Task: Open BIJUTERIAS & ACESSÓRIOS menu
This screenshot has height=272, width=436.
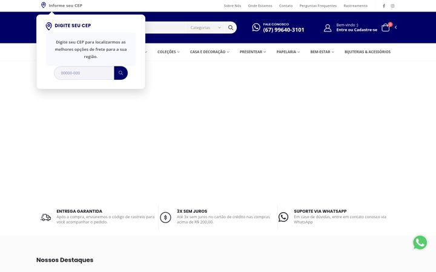Action: [368, 52]
